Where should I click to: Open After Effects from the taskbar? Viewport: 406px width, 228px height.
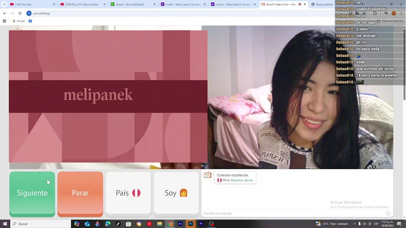180,224
